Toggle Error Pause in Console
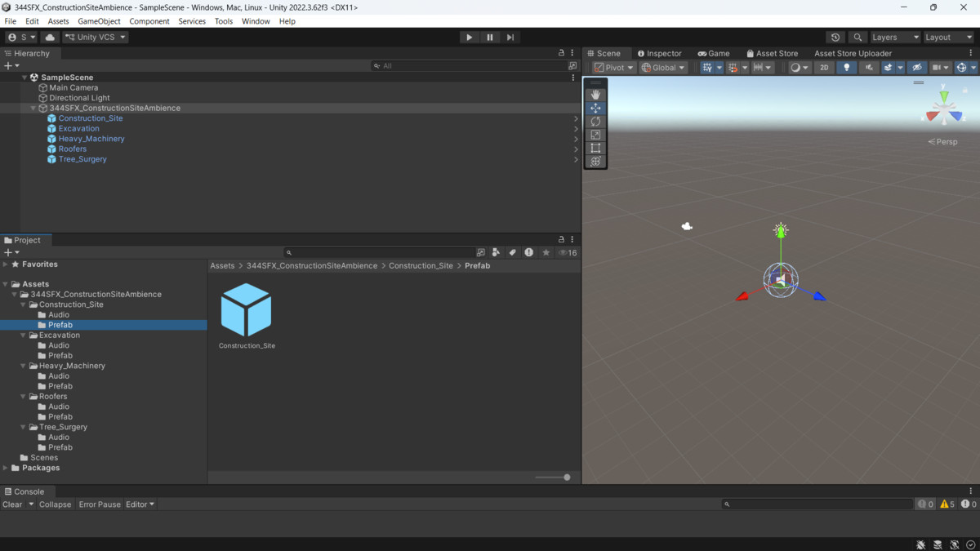980x551 pixels. tap(100, 504)
